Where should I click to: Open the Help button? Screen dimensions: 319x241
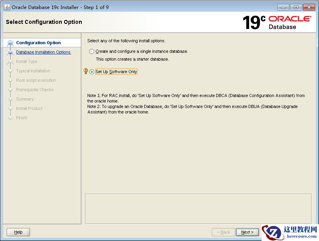click(18, 232)
